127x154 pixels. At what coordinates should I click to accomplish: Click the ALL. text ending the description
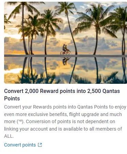tap(9, 136)
